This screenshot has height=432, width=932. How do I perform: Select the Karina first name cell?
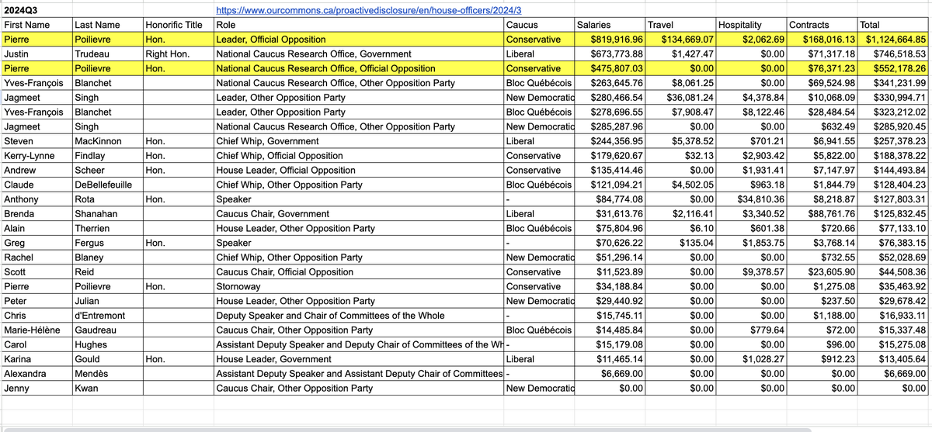[36, 359]
